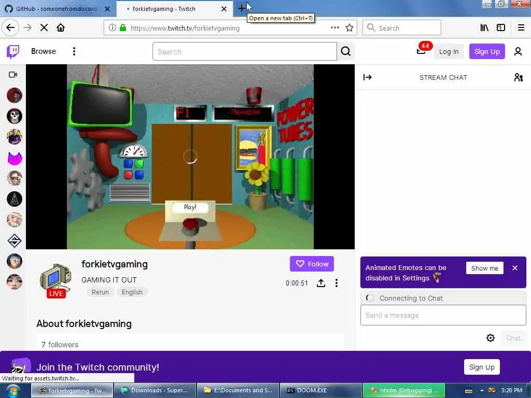
Task: Click the English language tag
Action: click(x=132, y=292)
